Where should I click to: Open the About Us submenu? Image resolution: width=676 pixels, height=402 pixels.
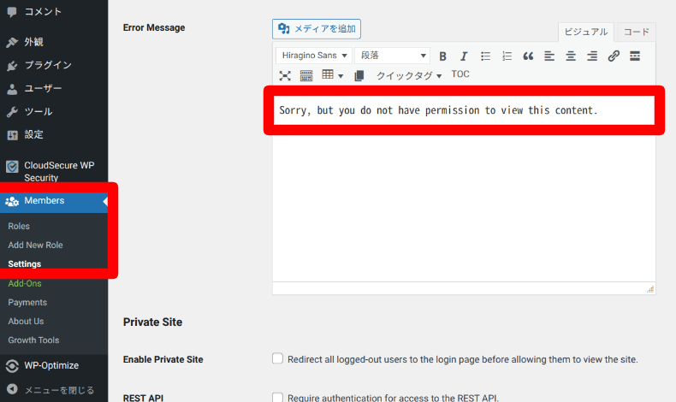coord(26,322)
